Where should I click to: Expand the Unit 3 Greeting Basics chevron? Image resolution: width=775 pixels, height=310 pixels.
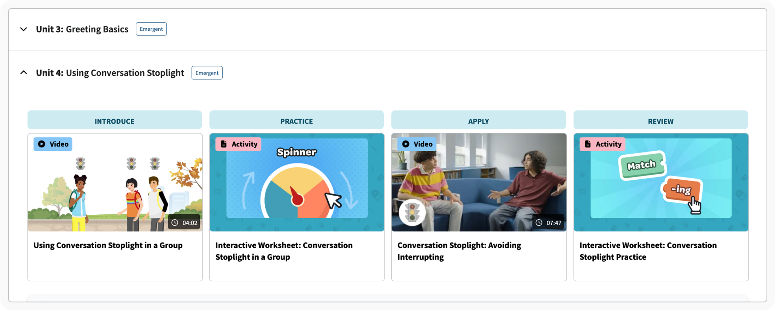coord(24,29)
